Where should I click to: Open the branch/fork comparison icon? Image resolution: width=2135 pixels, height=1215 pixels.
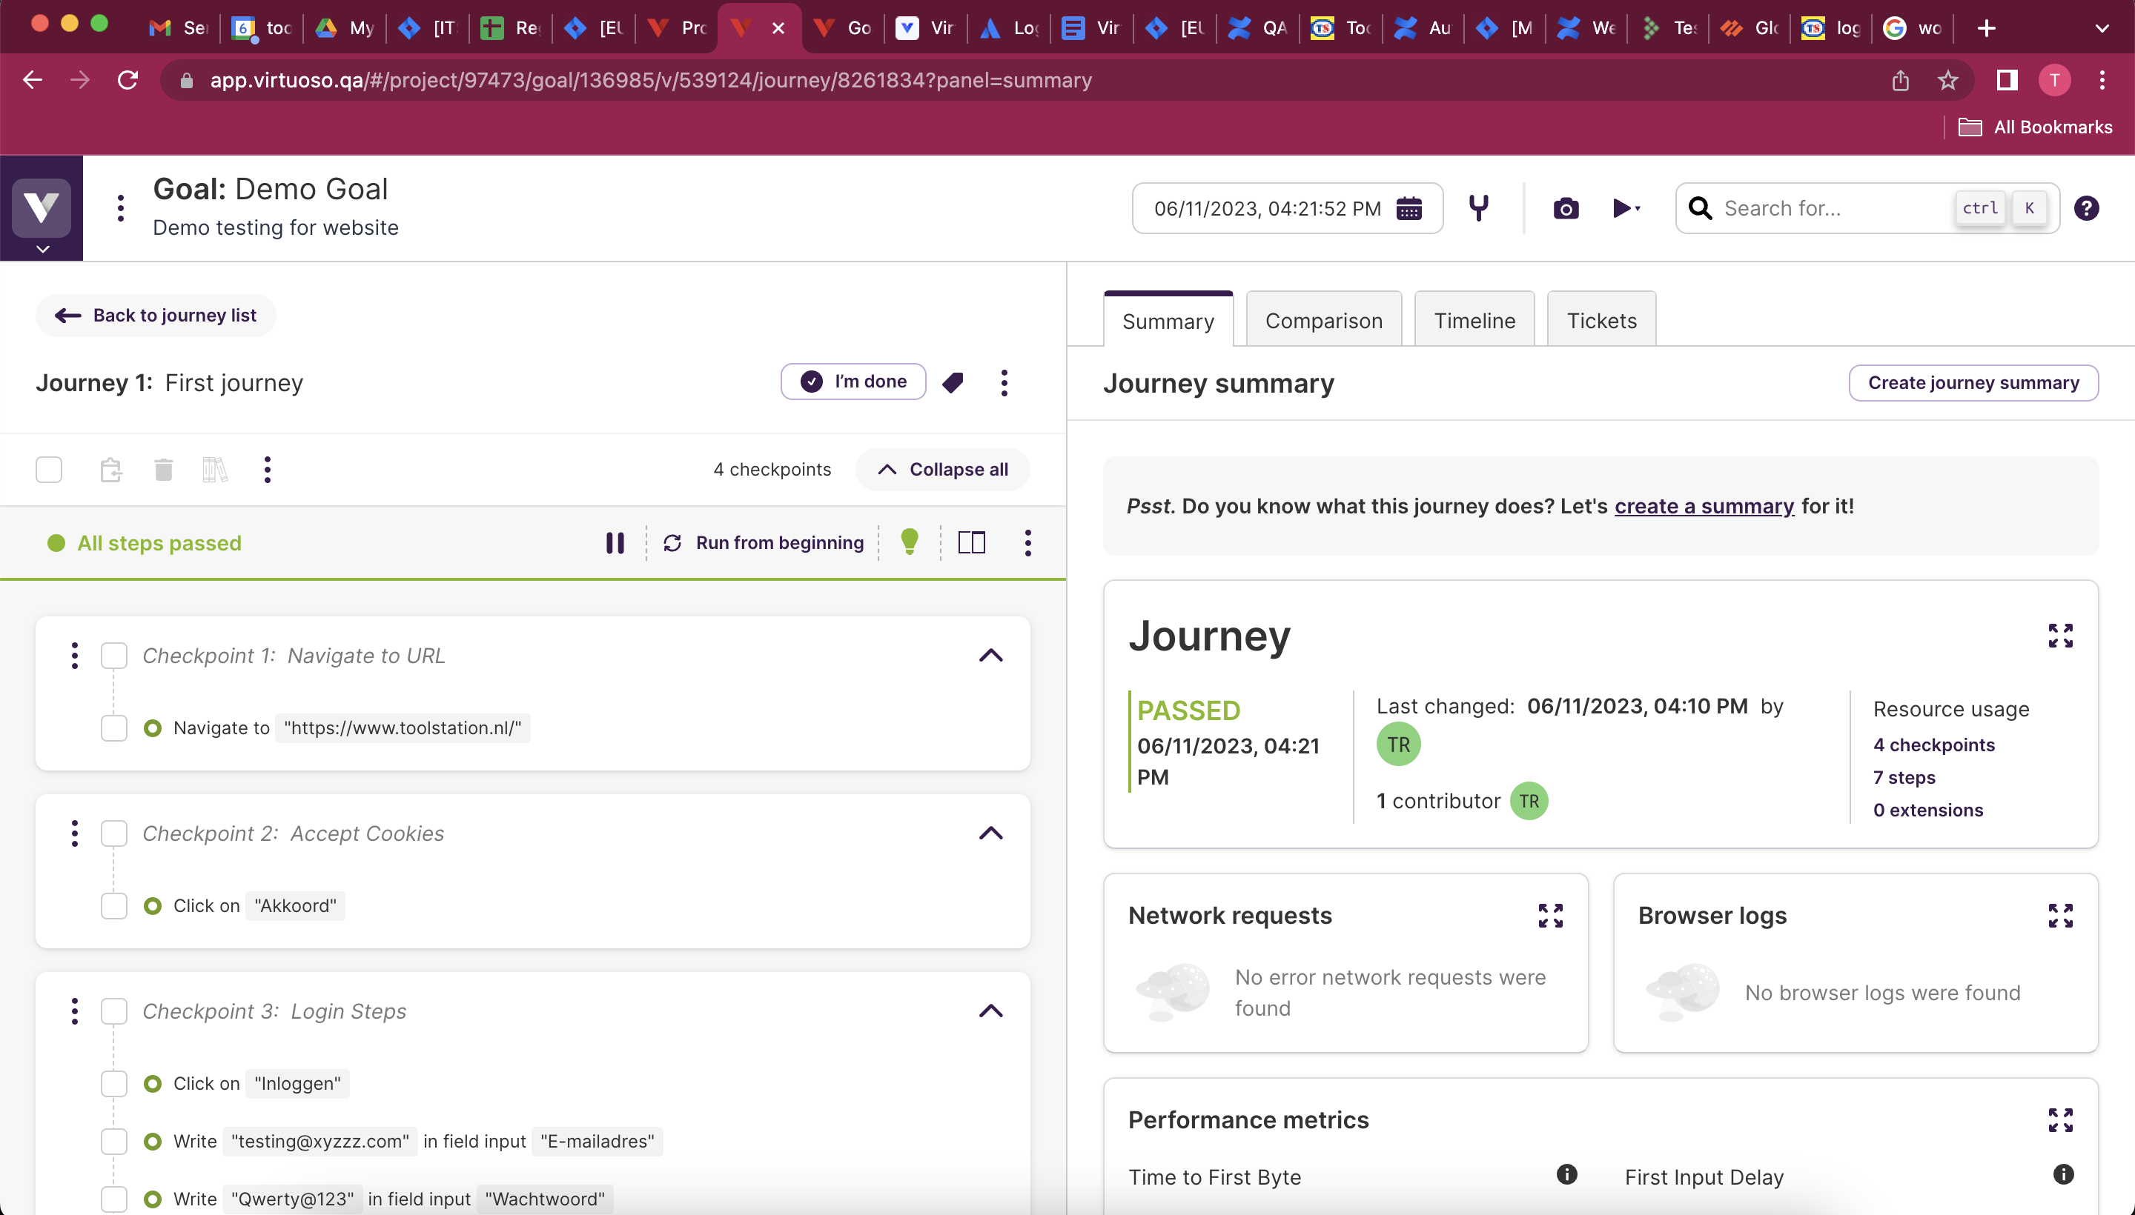click(1478, 207)
